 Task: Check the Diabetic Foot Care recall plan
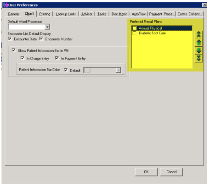tap(135, 33)
